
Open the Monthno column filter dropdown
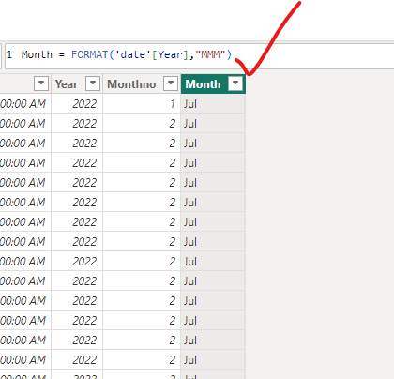click(171, 83)
